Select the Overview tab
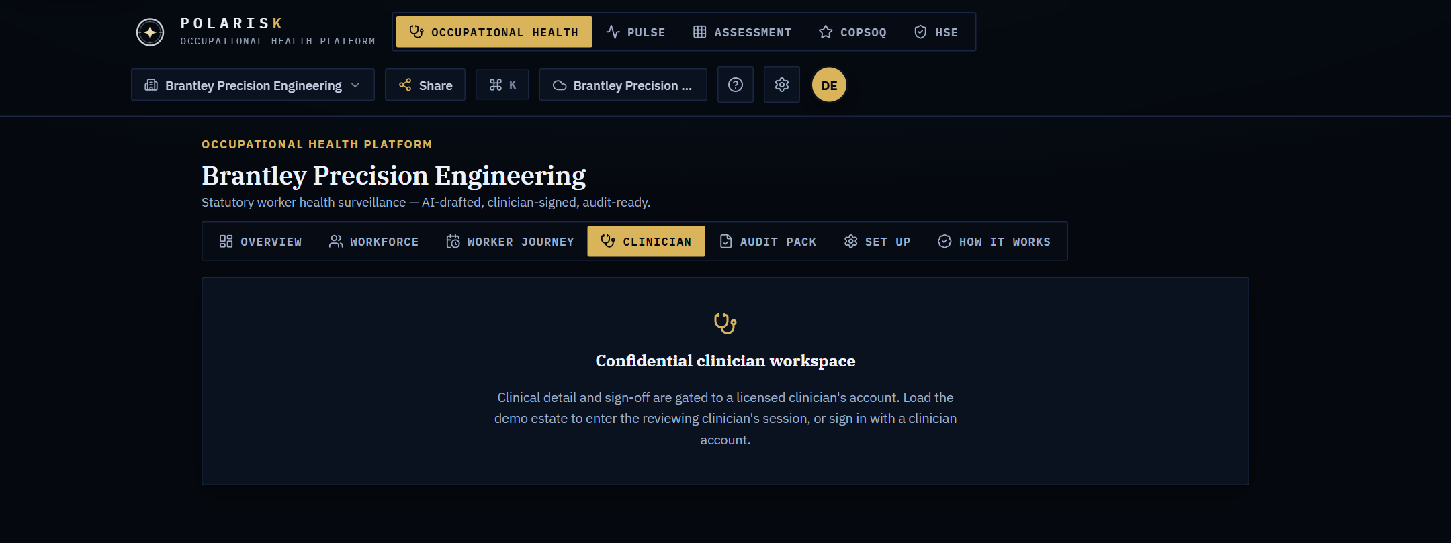This screenshot has width=1451, height=543. coord(261,242)
